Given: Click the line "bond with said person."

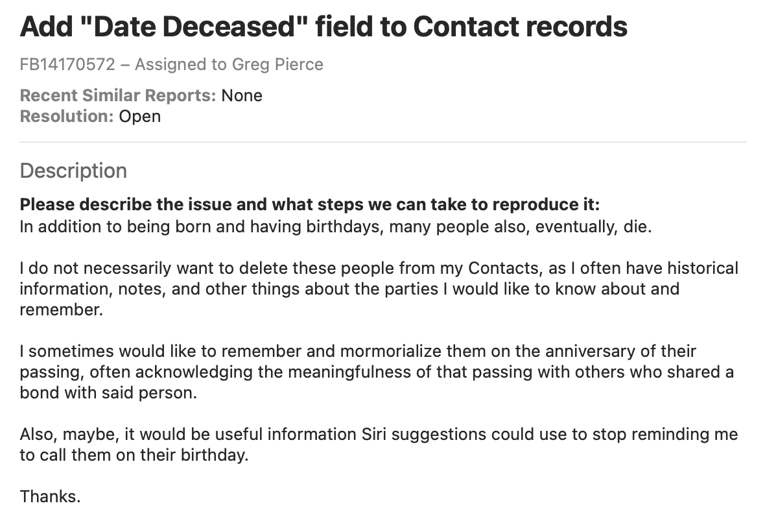Looking at the screenshot, I should coord(108,393).
